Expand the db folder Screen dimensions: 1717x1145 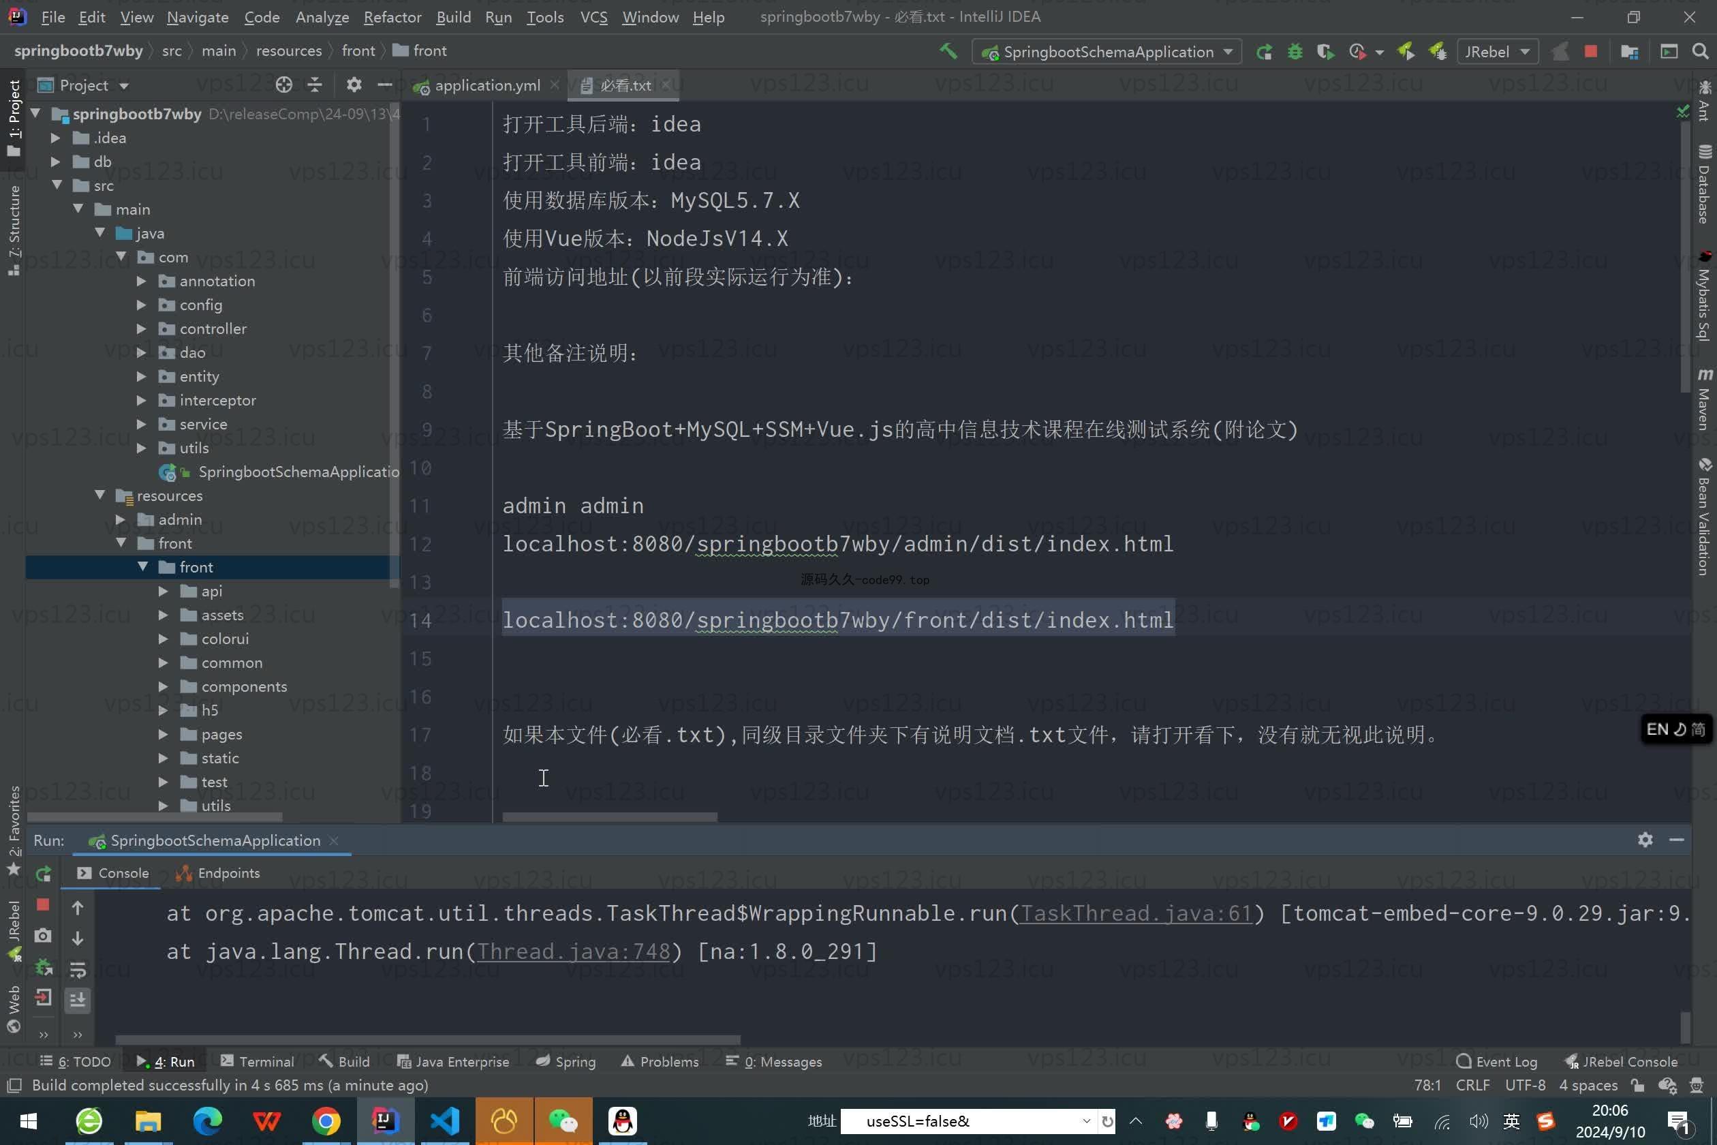[55, 162]
